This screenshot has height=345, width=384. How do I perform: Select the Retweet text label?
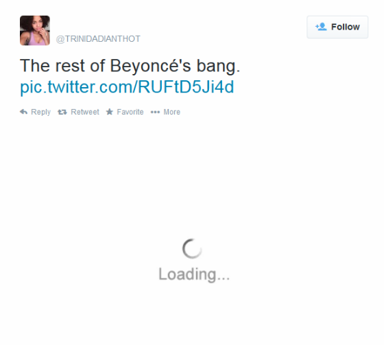coord(85,112)
